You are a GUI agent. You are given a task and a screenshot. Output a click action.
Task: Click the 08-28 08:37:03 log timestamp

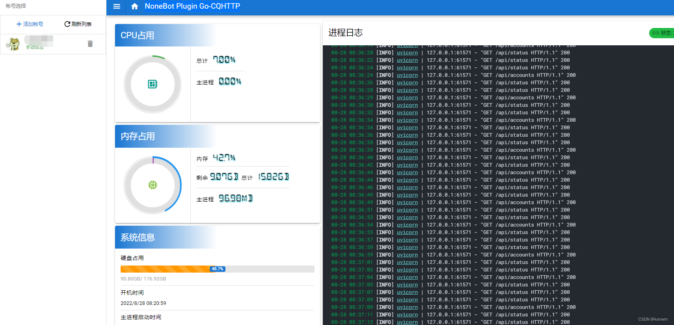[352, 270]
